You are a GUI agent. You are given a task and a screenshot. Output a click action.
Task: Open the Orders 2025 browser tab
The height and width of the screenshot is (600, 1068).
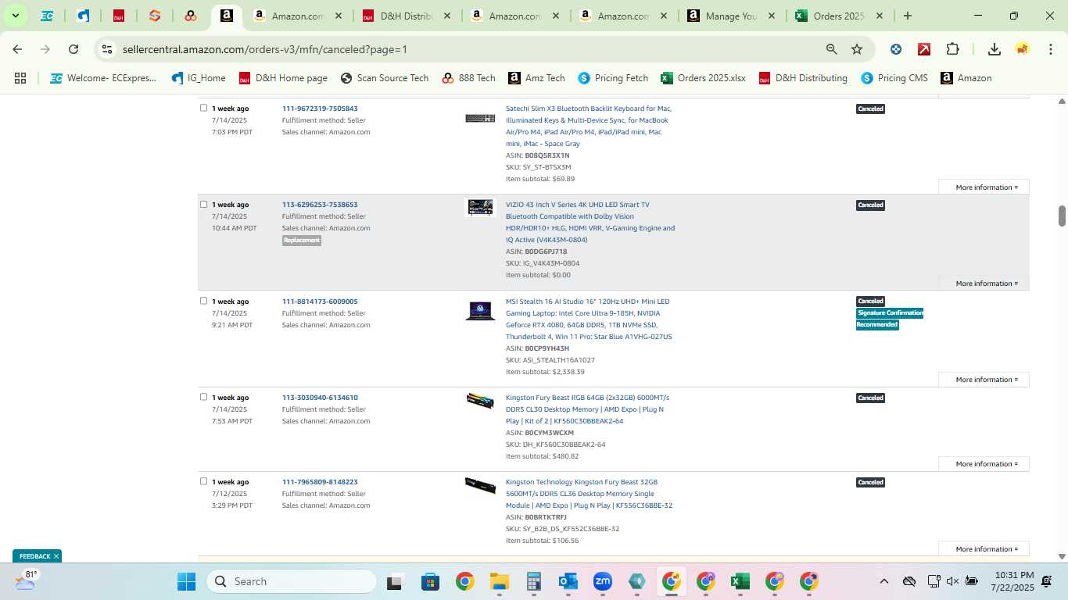tap(838, 16)
